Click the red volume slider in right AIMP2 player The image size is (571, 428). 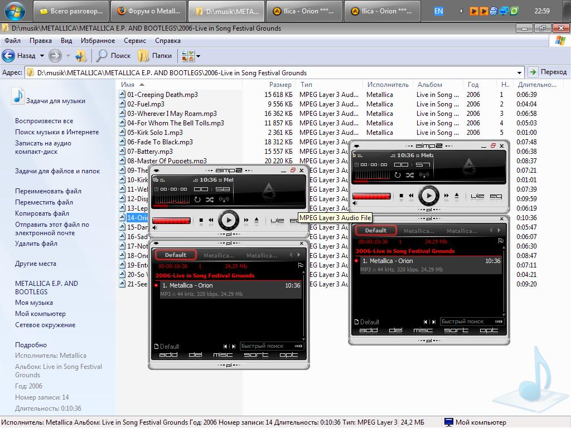371,196
